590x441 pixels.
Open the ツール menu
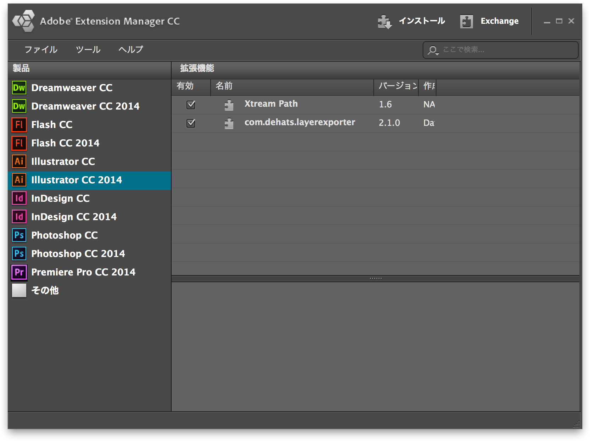coord(88,50)
